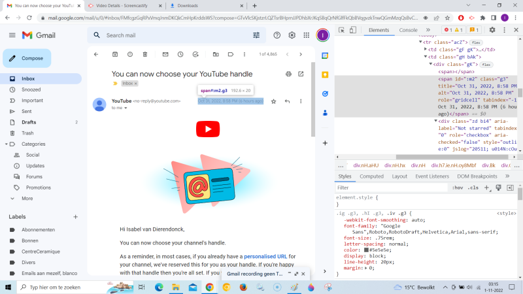Delete the email with the trash icon
Image resolution: width=523 pixels, height=294 pixels.
click(145, 54)
